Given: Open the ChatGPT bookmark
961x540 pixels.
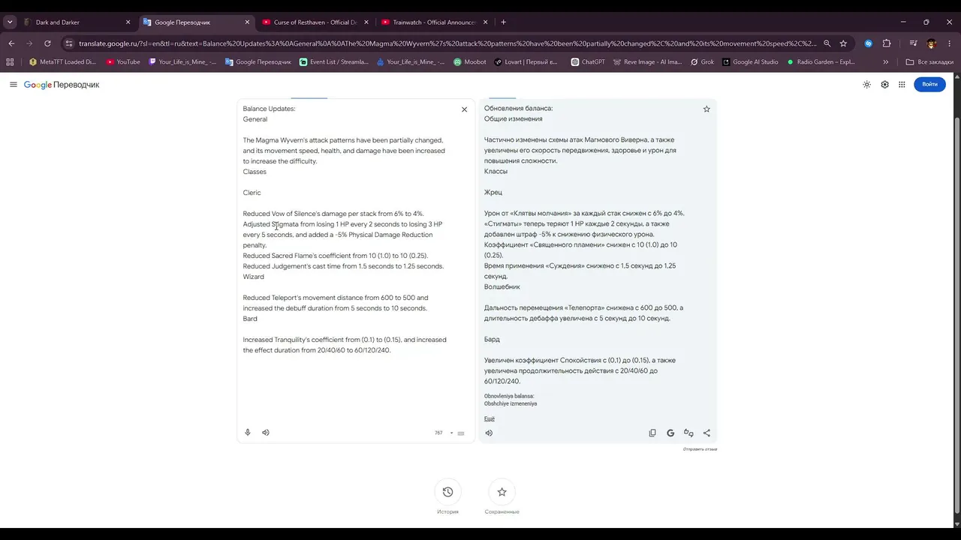Looking at the screenshot, I should click(x=588, y=62).
